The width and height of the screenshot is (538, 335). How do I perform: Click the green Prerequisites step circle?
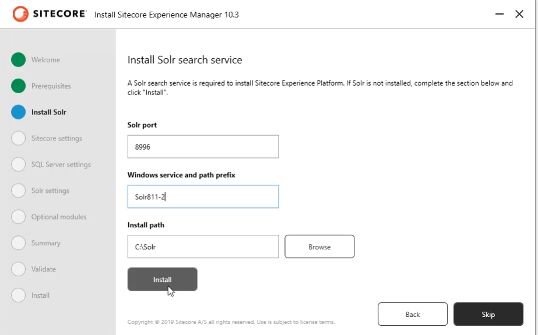(x=18, y=86)
